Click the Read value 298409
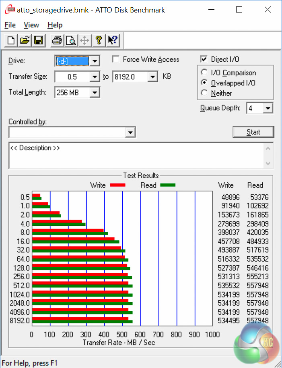The width and height of the screenshot is (282, 368). [257, 224]
